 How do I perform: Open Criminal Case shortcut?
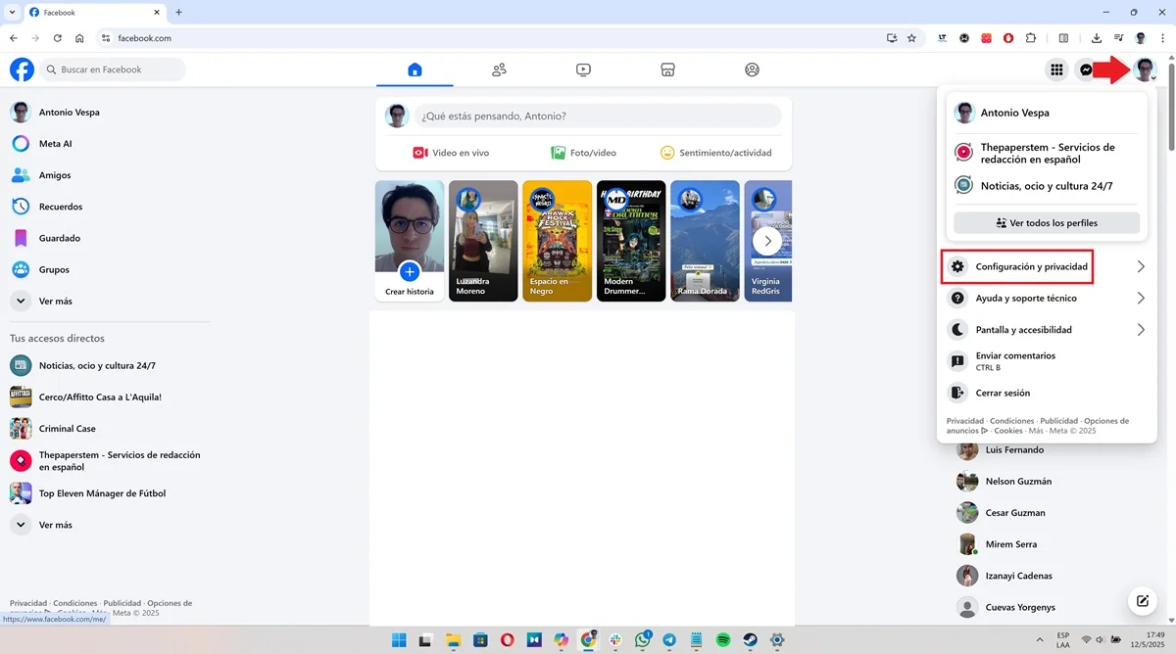coord(108,428)
